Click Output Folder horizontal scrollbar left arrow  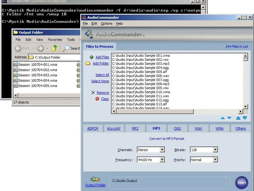point(15,95)
